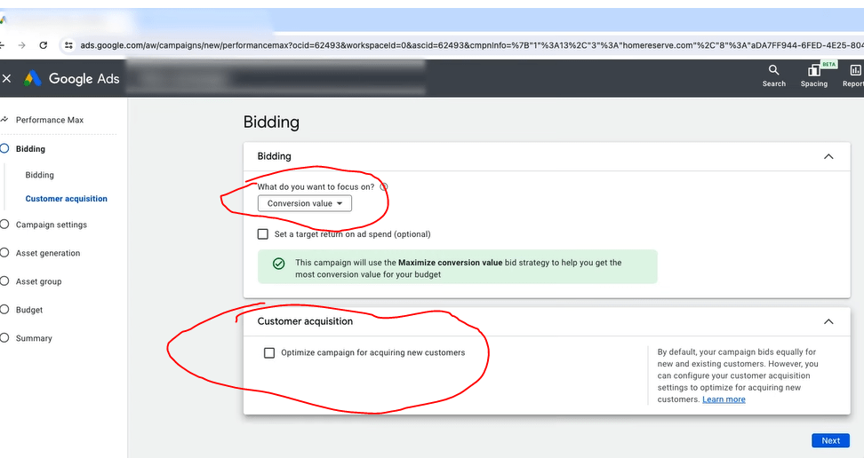
Task: Click the Next button
Action: 830,440
